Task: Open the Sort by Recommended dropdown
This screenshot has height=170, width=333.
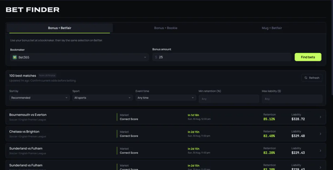Action: point(40,98)
